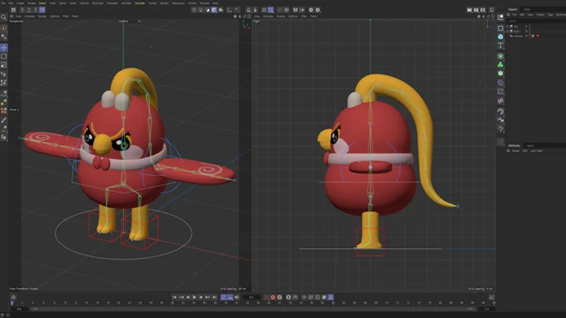566x318 pixels.
Task: Select the Rotate tool in left toolbar
Action: click(4, 57)
